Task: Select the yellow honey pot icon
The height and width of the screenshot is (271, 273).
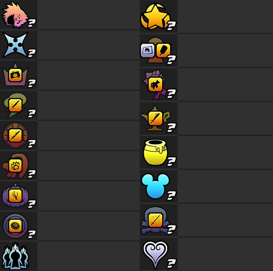Action: click(156, 152)
